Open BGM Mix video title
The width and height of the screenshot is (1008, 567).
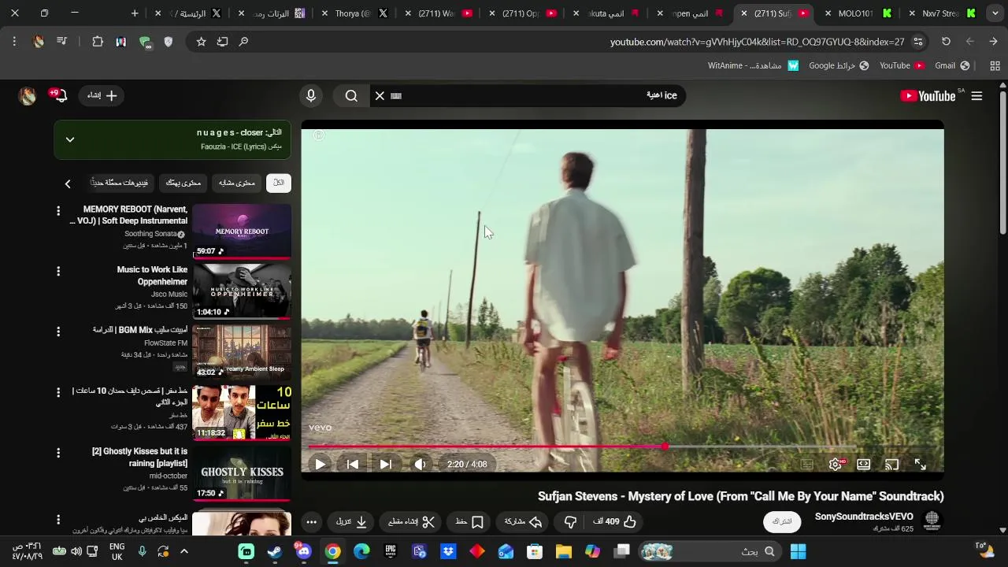tap(139, 330)
